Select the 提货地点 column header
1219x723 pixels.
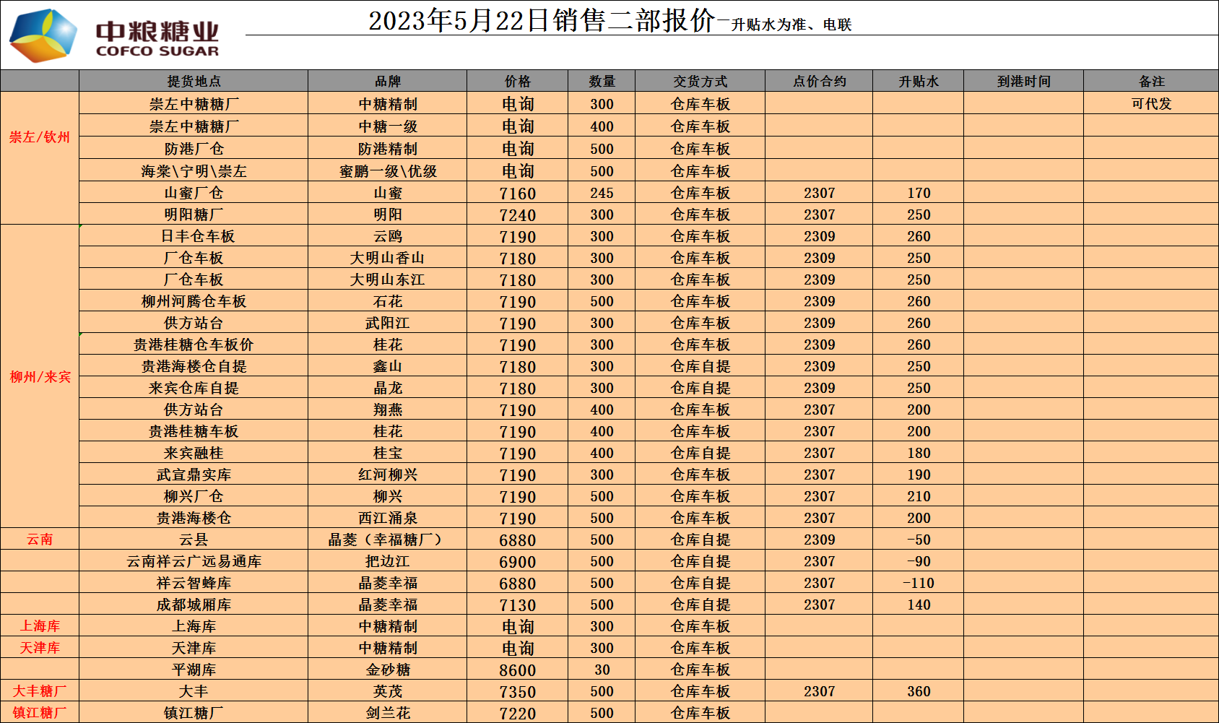pyautogui.click(x=194, y=82)
